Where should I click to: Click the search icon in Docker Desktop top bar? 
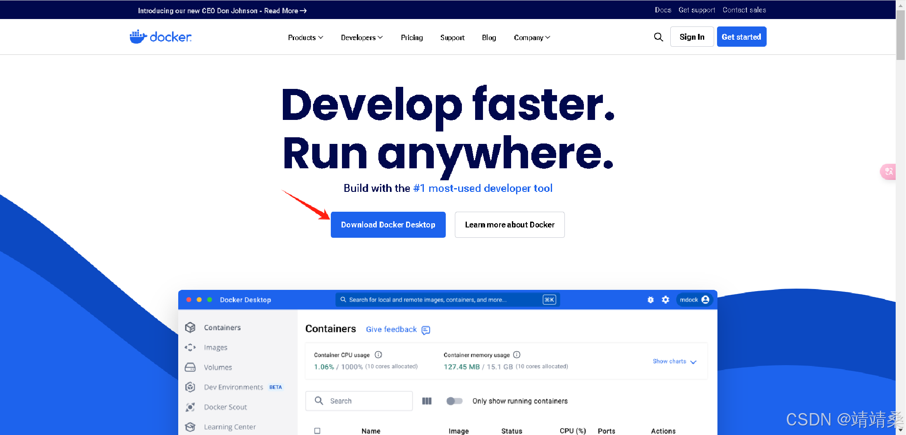point(343,300)
